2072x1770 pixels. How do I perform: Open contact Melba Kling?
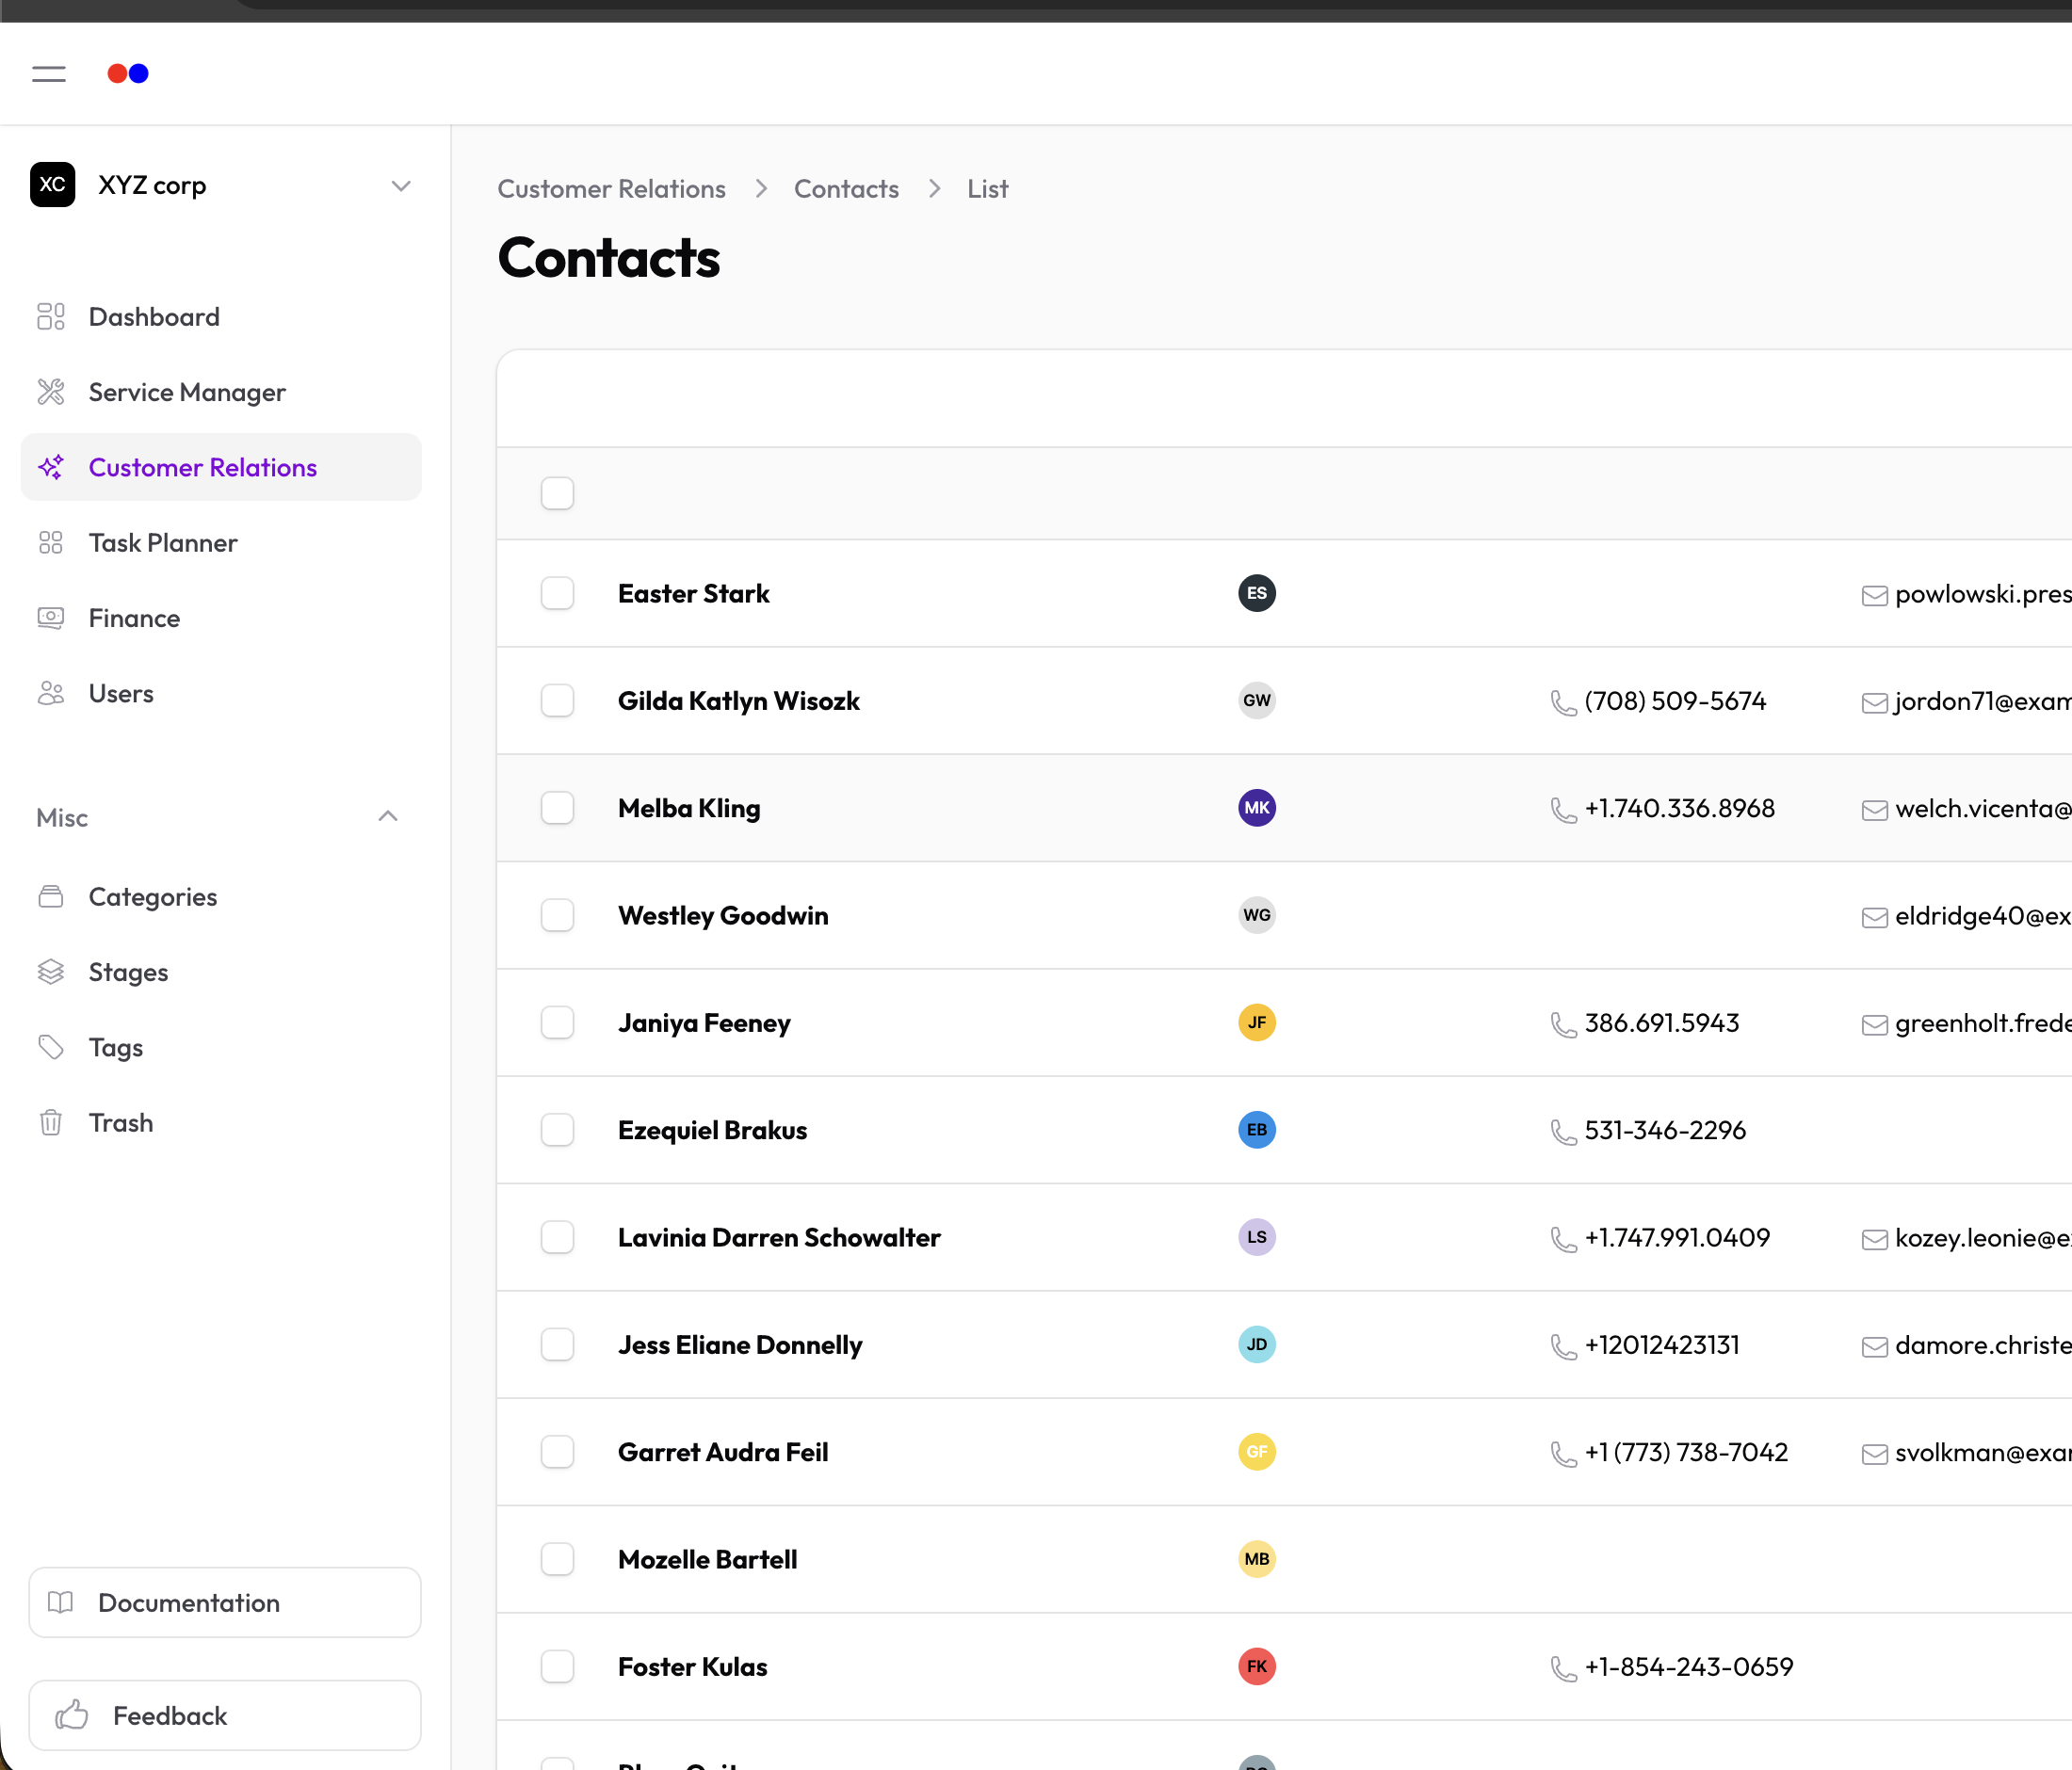point(689,808)
